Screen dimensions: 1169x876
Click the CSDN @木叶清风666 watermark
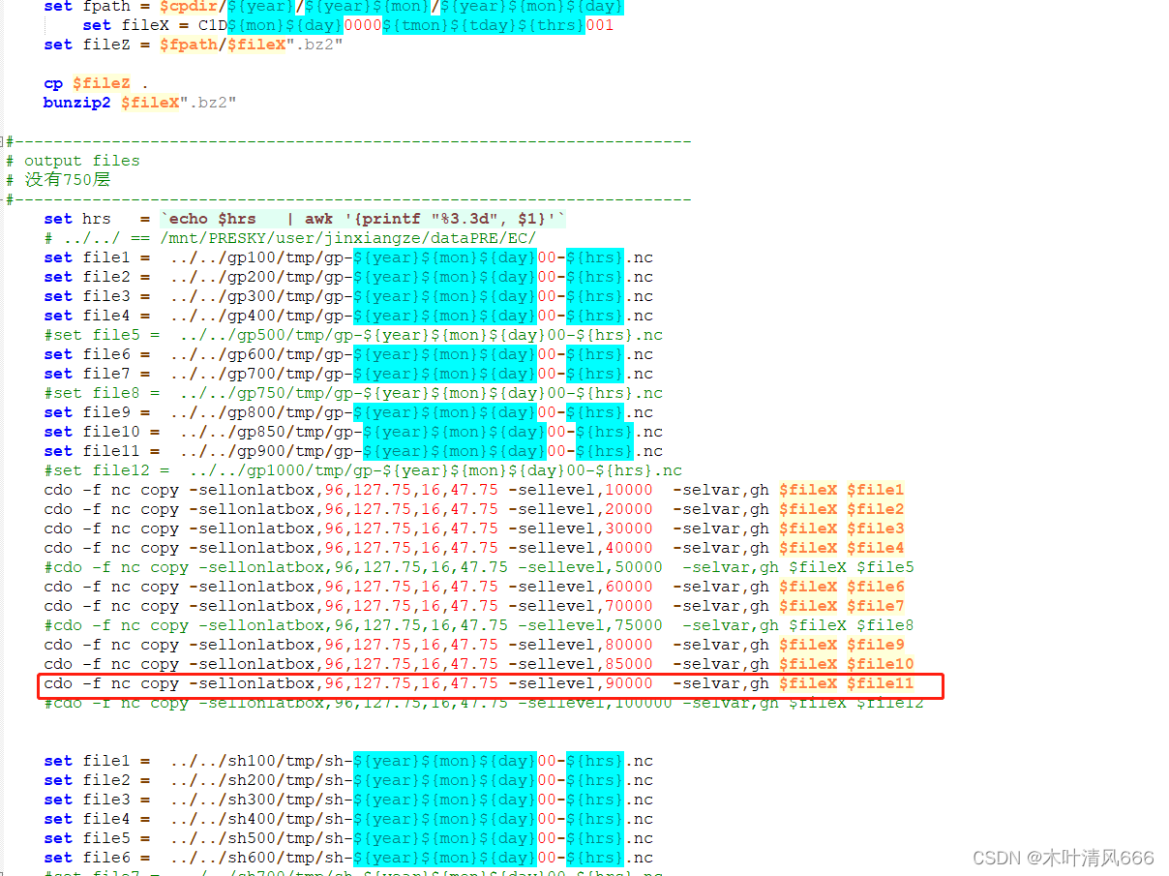coord(1063,859)
